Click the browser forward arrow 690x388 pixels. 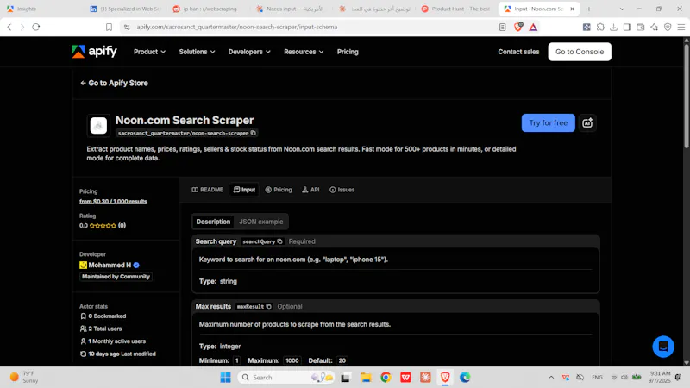[22, 28]
